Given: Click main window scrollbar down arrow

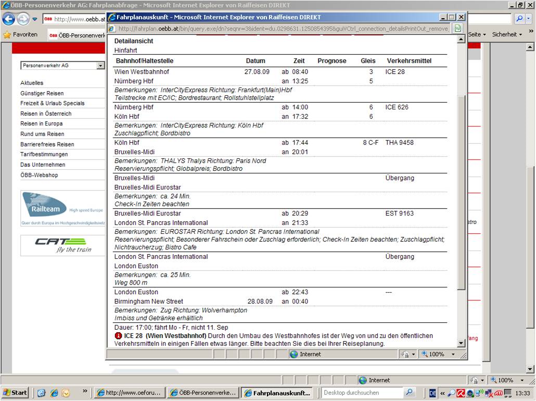Looking at the screenshot, I should [530, 370].
